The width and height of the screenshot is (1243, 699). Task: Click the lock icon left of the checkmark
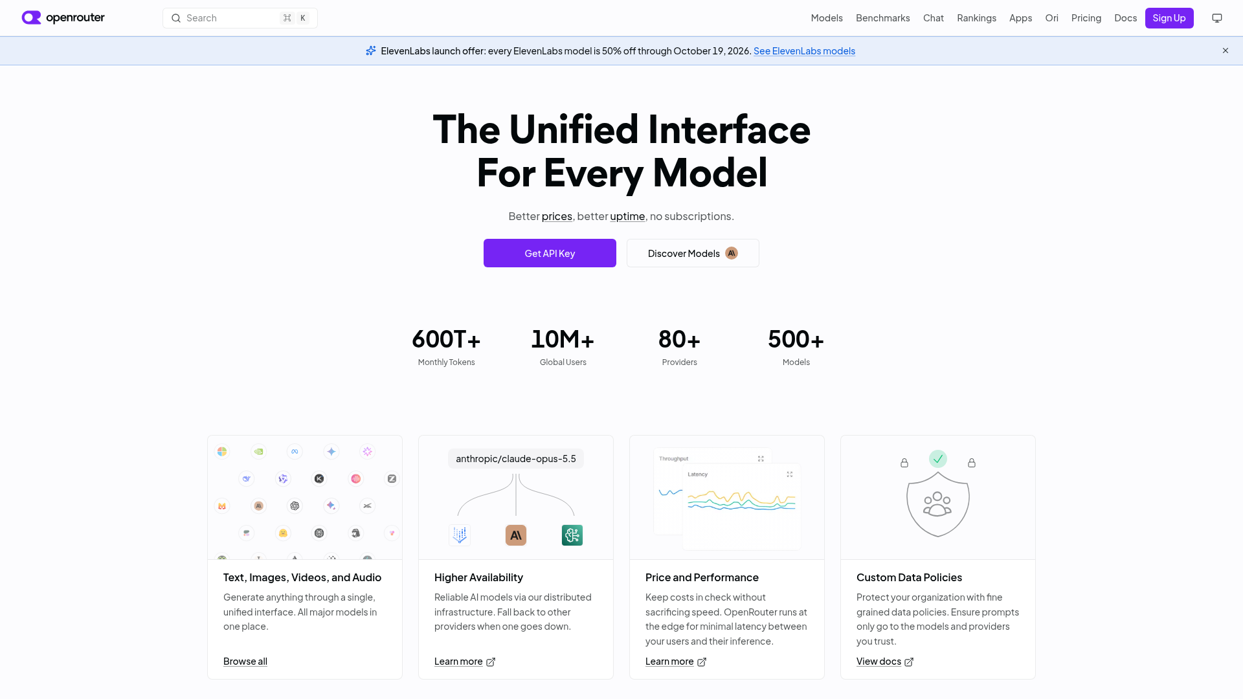pos(904,463)
